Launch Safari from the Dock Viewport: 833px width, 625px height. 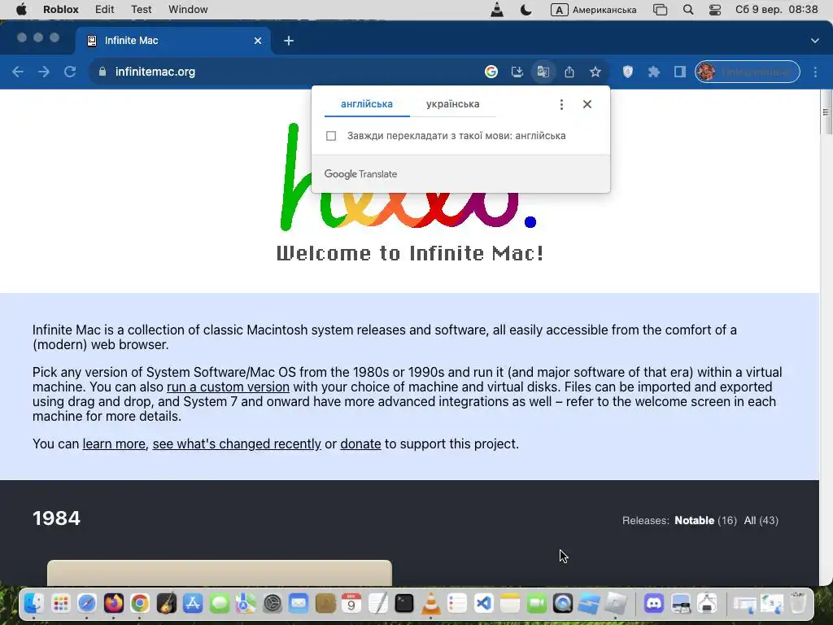point(86,604)
